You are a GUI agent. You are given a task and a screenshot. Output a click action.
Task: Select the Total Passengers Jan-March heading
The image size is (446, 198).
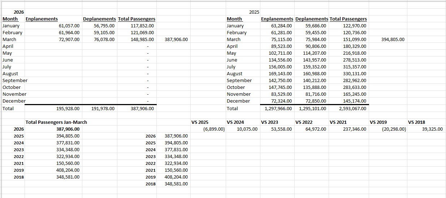pyautogui.click(x=56, y=122)
